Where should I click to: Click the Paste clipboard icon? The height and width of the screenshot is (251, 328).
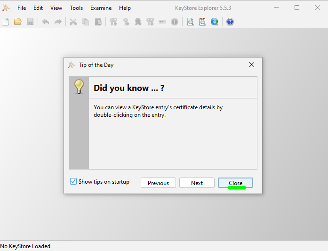coord(98,22)
